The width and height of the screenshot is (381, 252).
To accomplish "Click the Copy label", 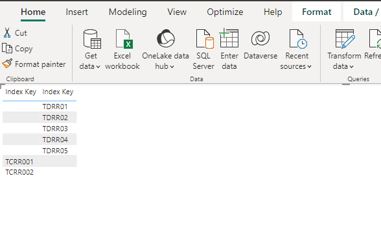I will click(x=23, y=49).
